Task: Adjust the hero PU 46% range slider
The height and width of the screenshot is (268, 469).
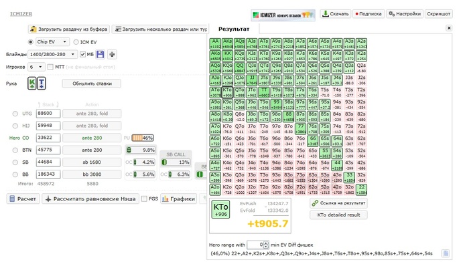Action: (x=143, y=138)
